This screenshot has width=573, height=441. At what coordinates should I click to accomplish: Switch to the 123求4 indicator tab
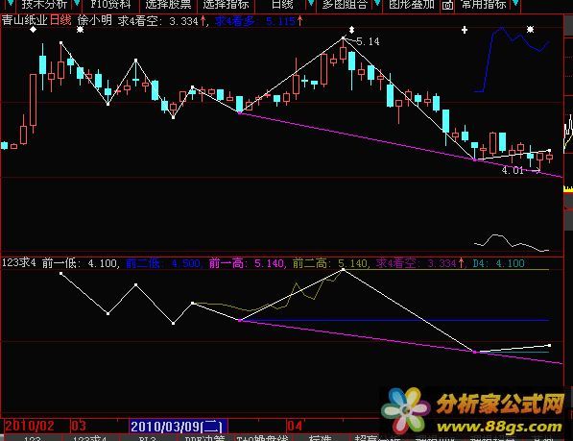click(90, 438)
